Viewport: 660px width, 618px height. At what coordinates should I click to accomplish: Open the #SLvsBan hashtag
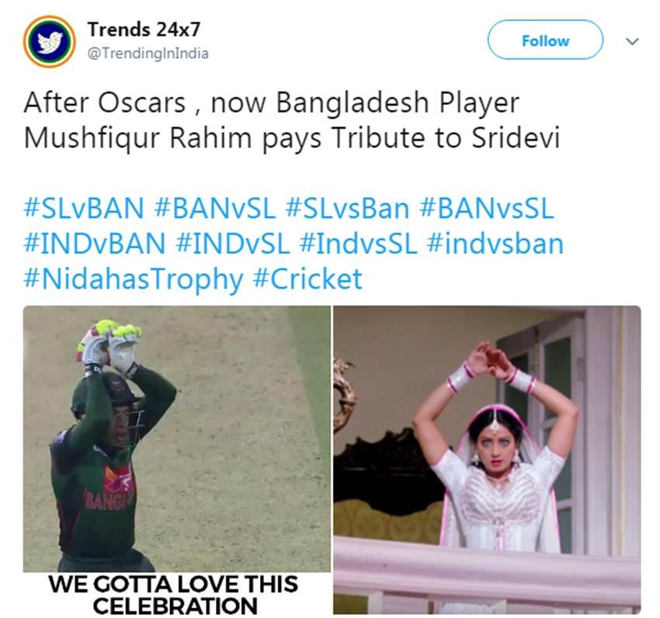(347, 208)
